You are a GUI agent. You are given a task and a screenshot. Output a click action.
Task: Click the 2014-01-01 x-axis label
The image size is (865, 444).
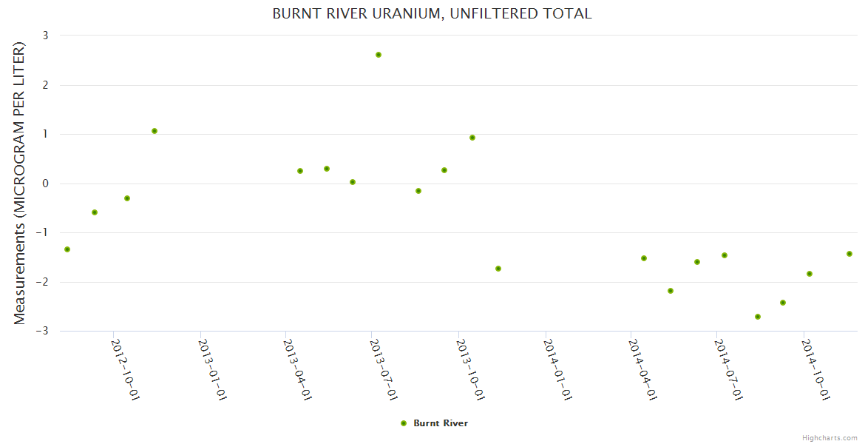tap(557, 369)
